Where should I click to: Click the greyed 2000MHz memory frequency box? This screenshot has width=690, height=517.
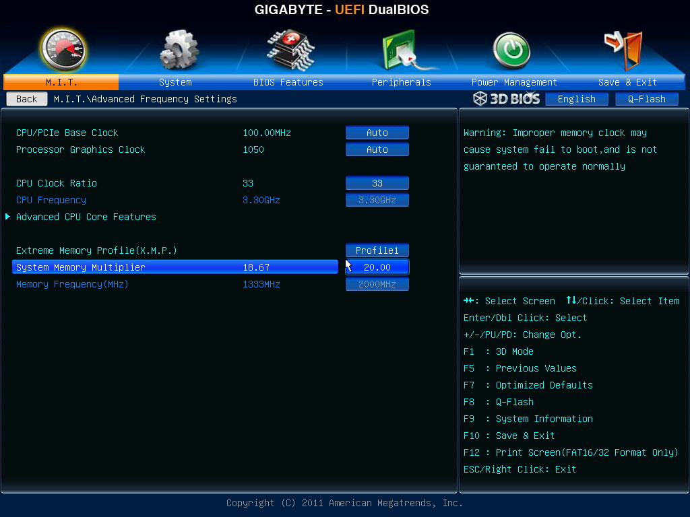[x=377, y=284]
